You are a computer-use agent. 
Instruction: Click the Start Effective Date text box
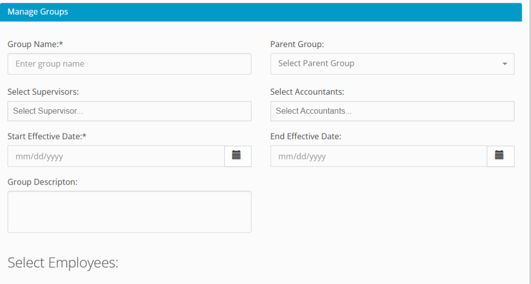pos(116,156)
